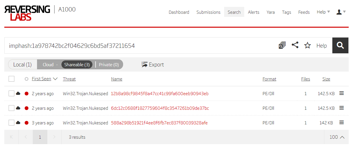Open hamburger menu for 6dc12c06 sample row
The height and width of the screenshot is (149, 353).
tap(342, 108)
